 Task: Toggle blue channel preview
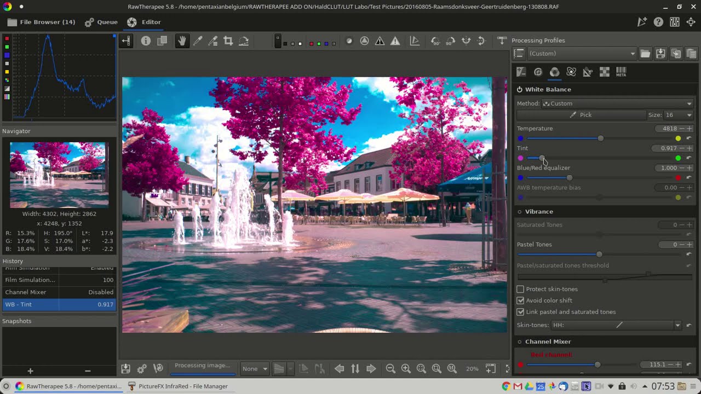[326, 44]
